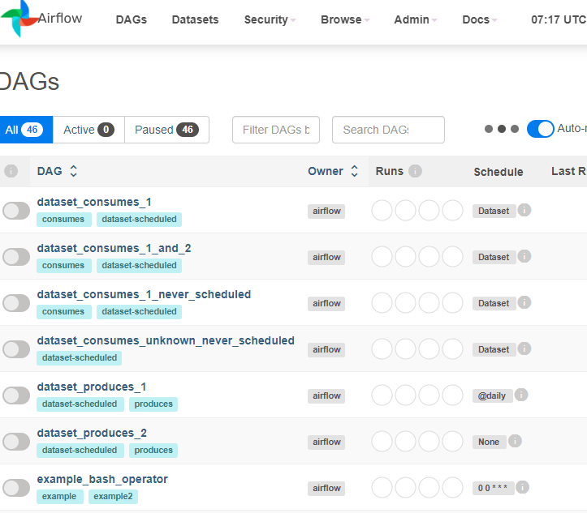Click the @daily schedule badge
Screen dimensions: 587x513
[492, 395]
